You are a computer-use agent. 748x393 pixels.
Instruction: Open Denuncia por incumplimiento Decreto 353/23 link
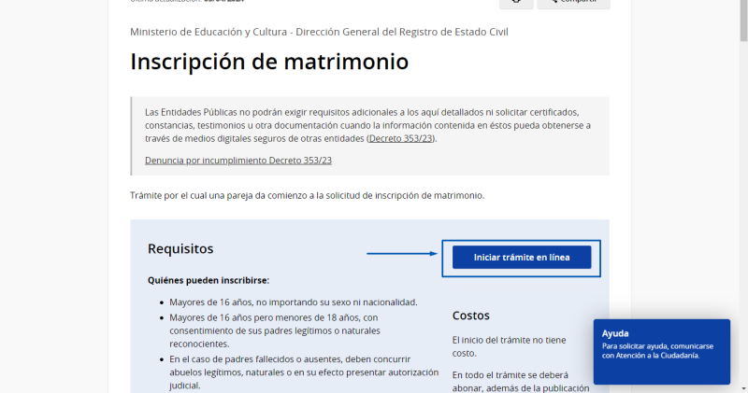[238, 160]
